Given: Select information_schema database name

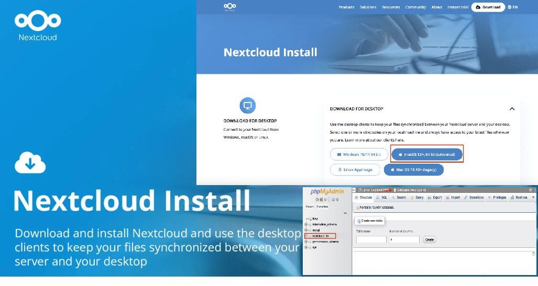Looking at the screenshot, I should (325, 224).
